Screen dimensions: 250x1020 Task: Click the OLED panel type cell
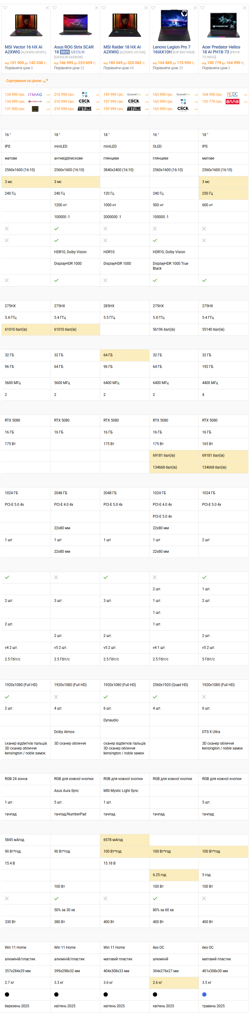click(174, 146)
